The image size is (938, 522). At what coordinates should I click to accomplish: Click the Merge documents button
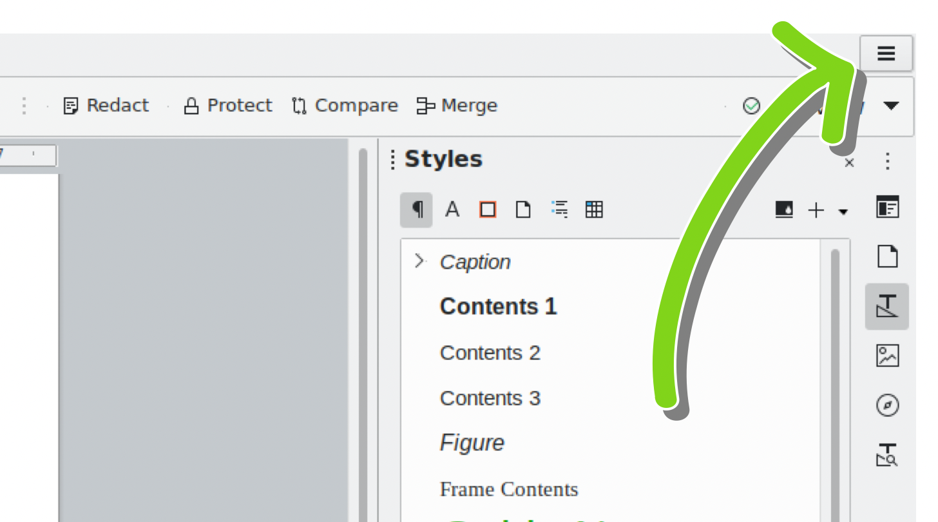click(x=457, y=106)
